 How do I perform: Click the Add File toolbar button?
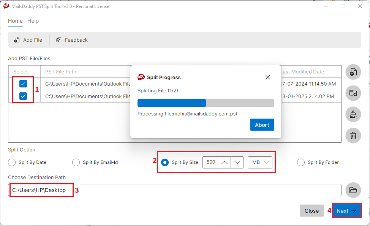(x=28, y=40)
